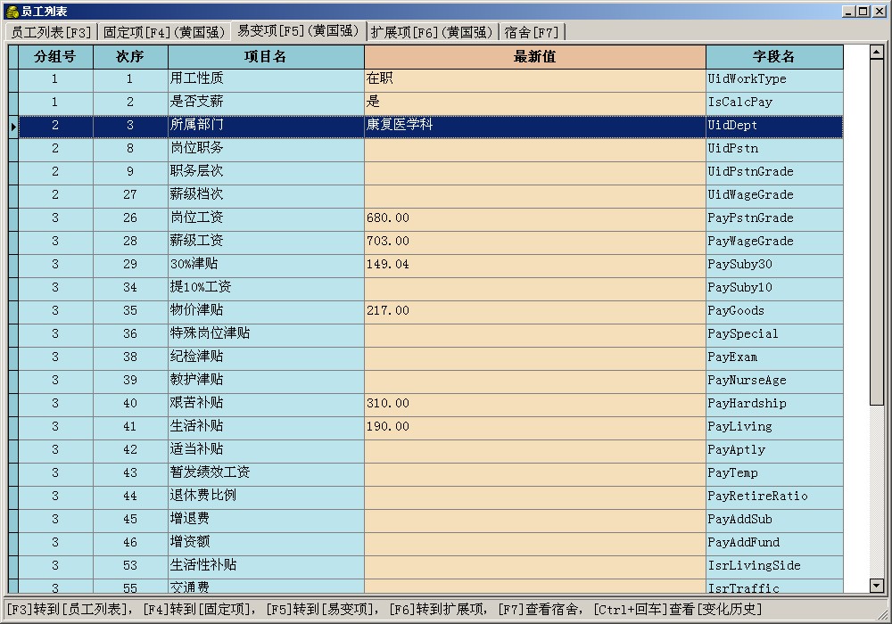Click the app icon in the title bar

coord(12,11)
